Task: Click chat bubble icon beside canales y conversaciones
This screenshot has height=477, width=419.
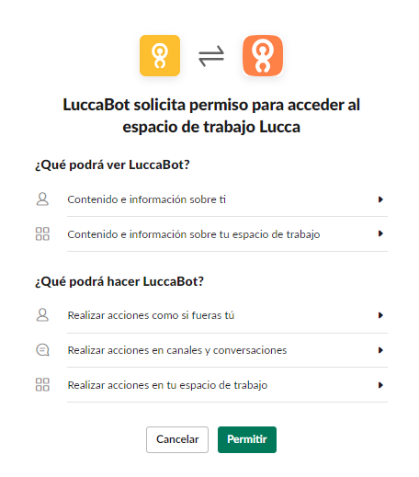Action: [42, 350]
